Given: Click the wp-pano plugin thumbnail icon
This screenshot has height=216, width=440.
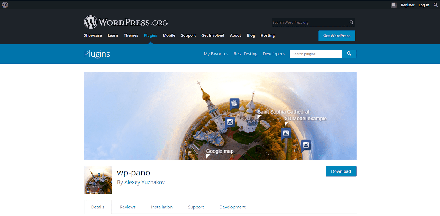Looking at the screenshot, I should coord(98,180).
